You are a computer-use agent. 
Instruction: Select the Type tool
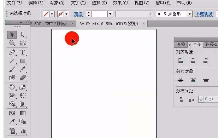coord(23,52)
